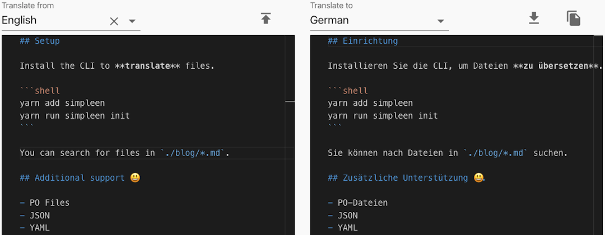Click the upload file icon
The width and height of the screenshot is (605, 235).
266,18
